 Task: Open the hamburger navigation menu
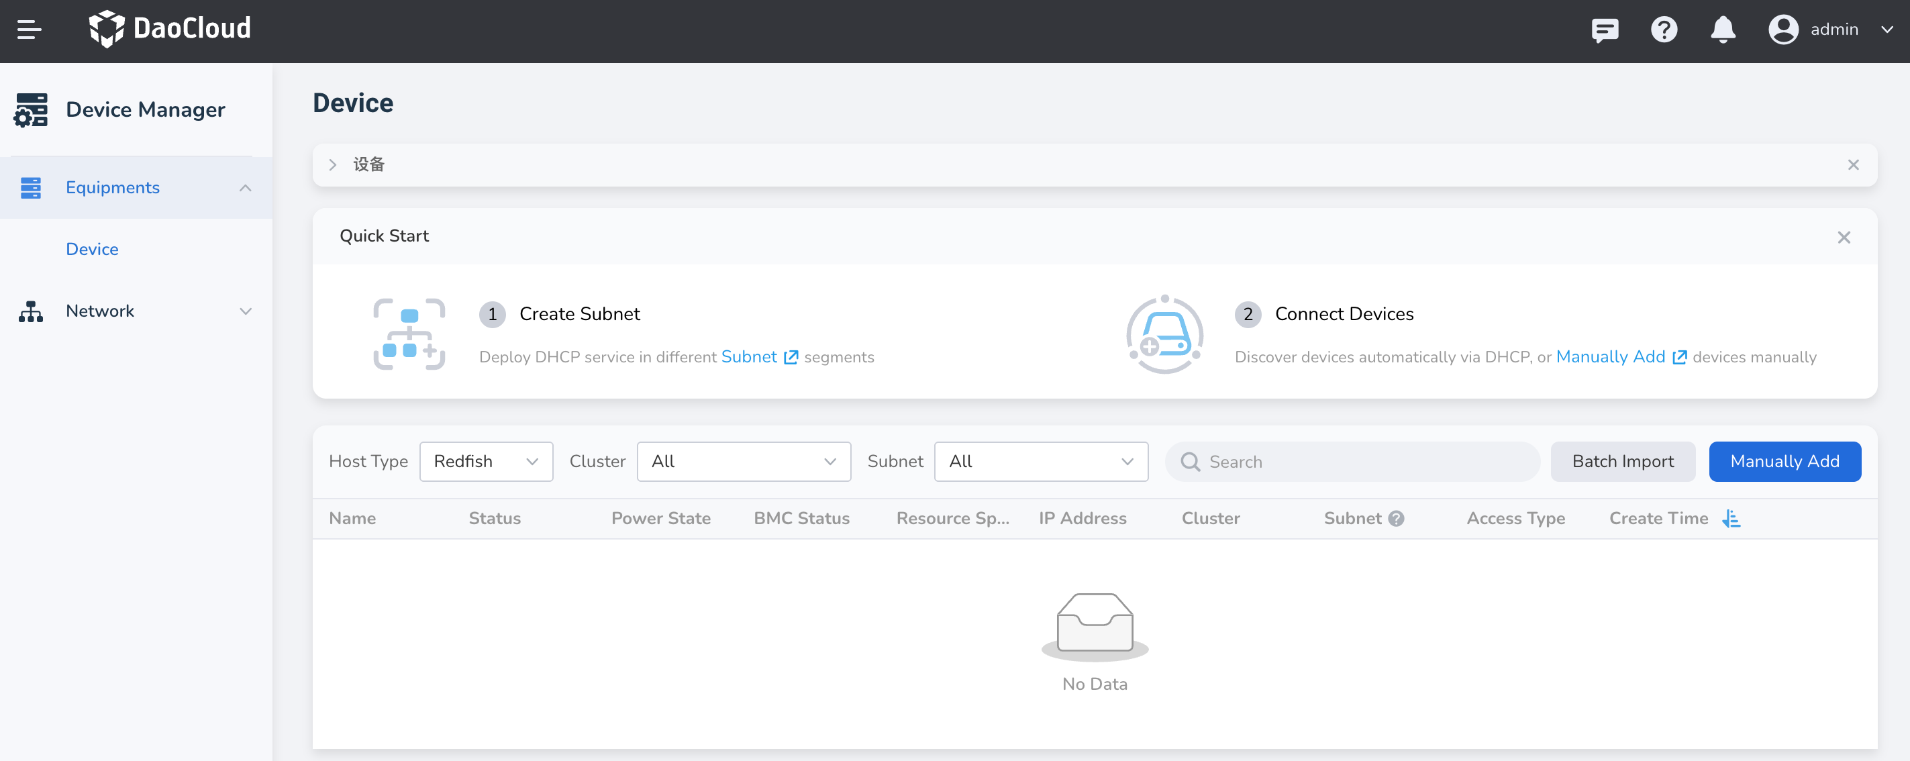coord(29,30)
